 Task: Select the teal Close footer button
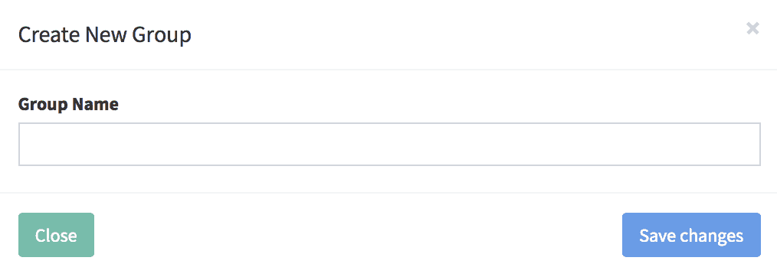coord(56,235)
